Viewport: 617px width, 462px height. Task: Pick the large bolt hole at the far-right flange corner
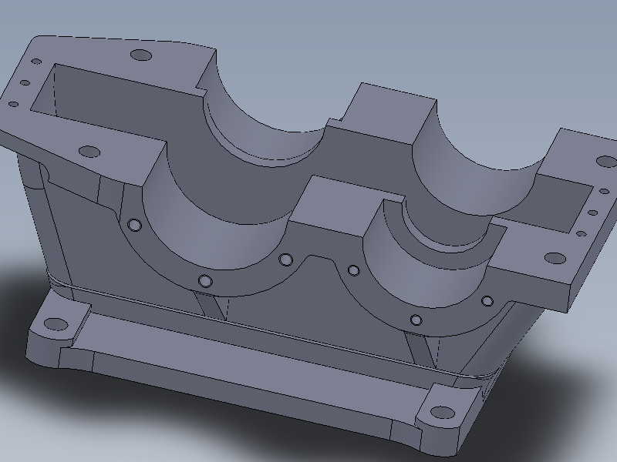[606, 162]
